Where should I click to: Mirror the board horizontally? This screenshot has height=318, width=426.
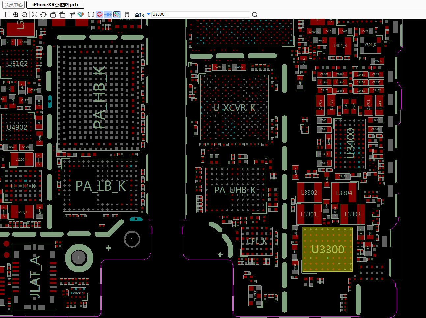91,14
